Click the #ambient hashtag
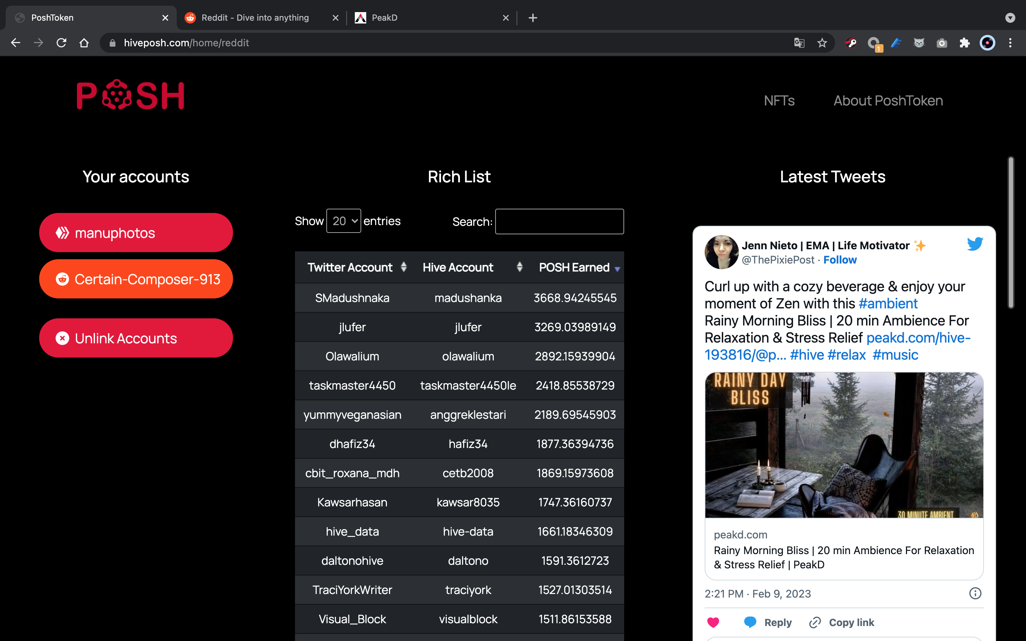 coord(888,303)
